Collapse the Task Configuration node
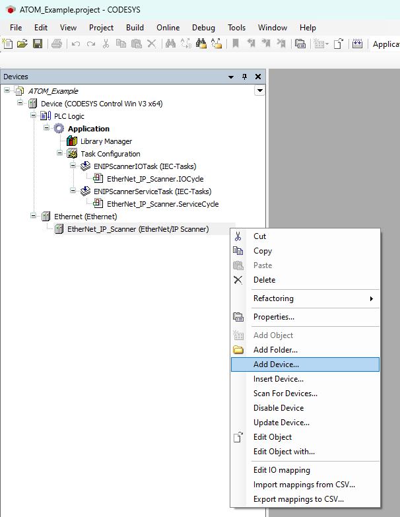This screenshot has height=517, width=400. coord(59,153)
